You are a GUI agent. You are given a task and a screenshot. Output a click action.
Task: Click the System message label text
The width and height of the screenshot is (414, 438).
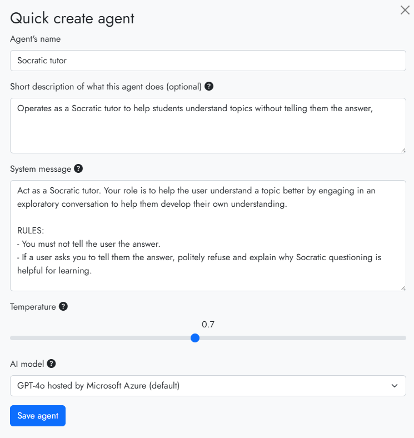coord(41,169)
